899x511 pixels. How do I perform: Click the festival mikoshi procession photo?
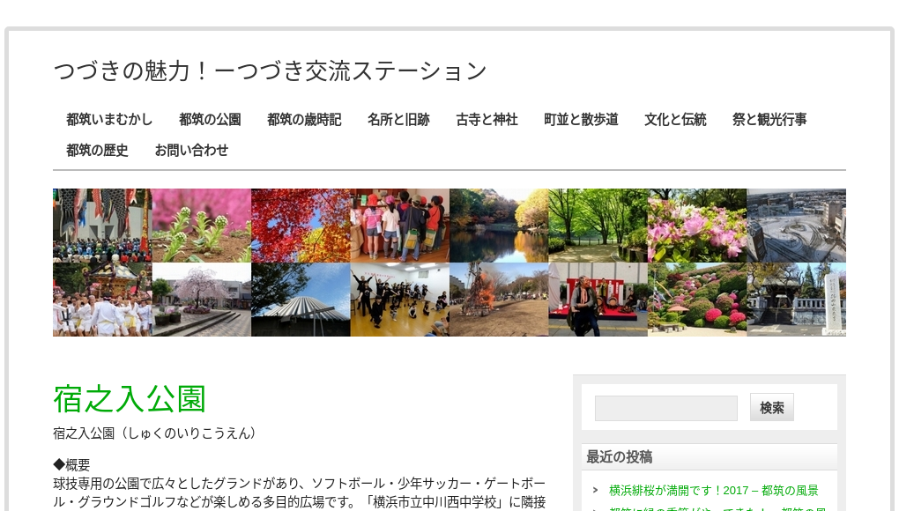point(102,300)
